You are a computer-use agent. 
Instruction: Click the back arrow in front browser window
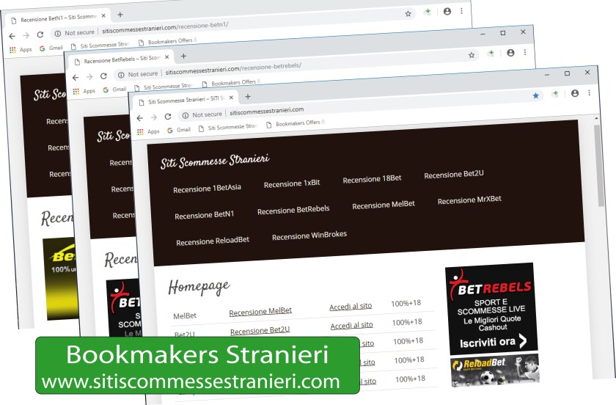[140, 117]
